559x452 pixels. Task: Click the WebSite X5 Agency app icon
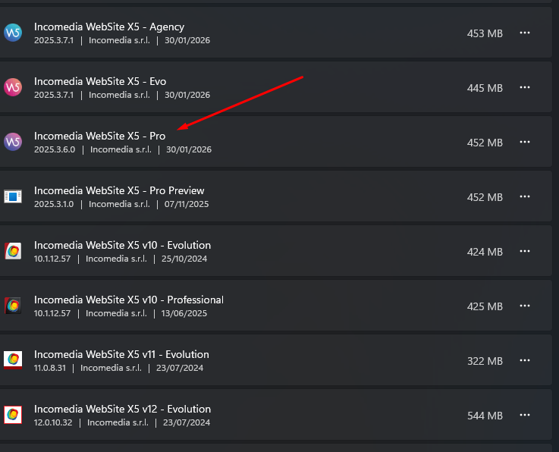13,33
